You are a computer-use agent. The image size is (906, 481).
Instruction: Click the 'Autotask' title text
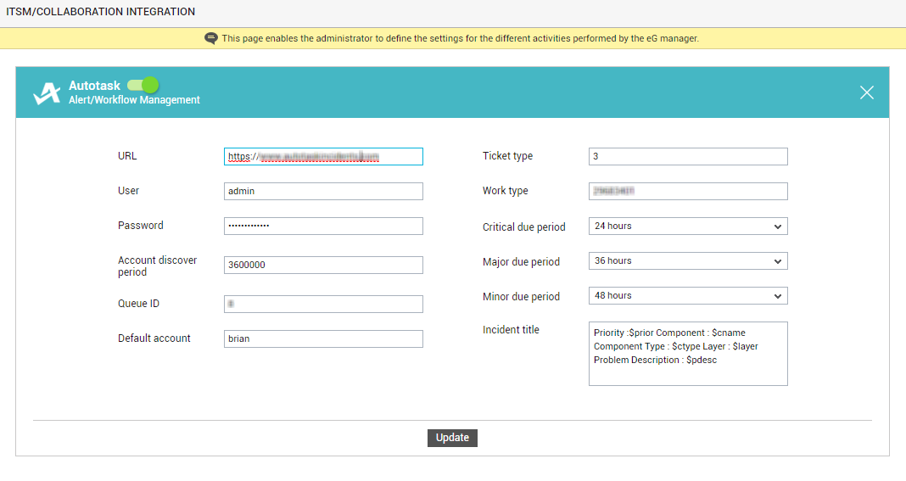[x=94, y=86]
